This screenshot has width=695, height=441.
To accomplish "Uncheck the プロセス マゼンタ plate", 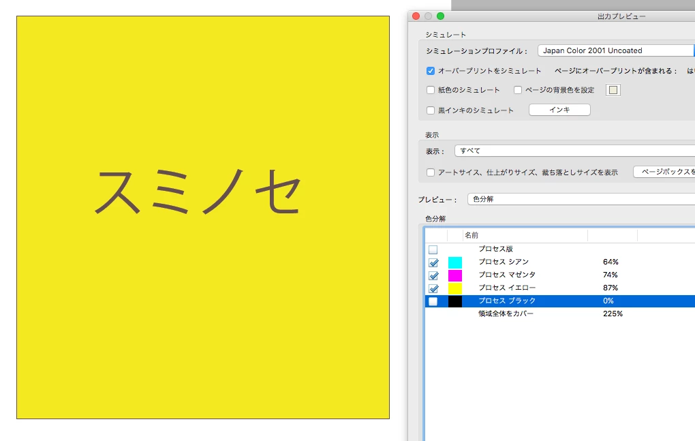I will tap(433, 275).
